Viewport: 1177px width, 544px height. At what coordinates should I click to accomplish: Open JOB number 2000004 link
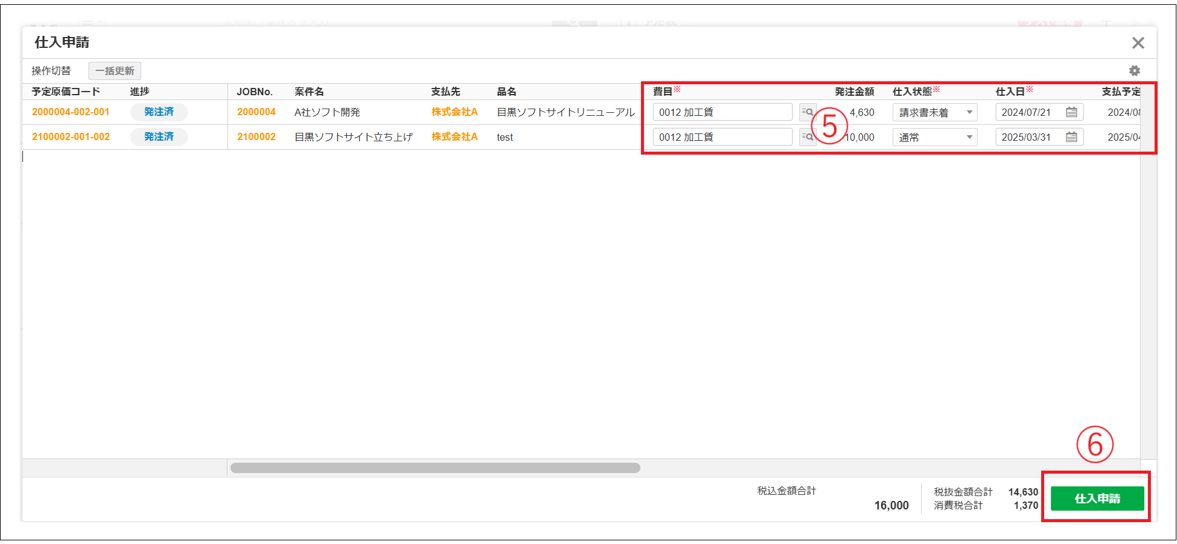256,112
